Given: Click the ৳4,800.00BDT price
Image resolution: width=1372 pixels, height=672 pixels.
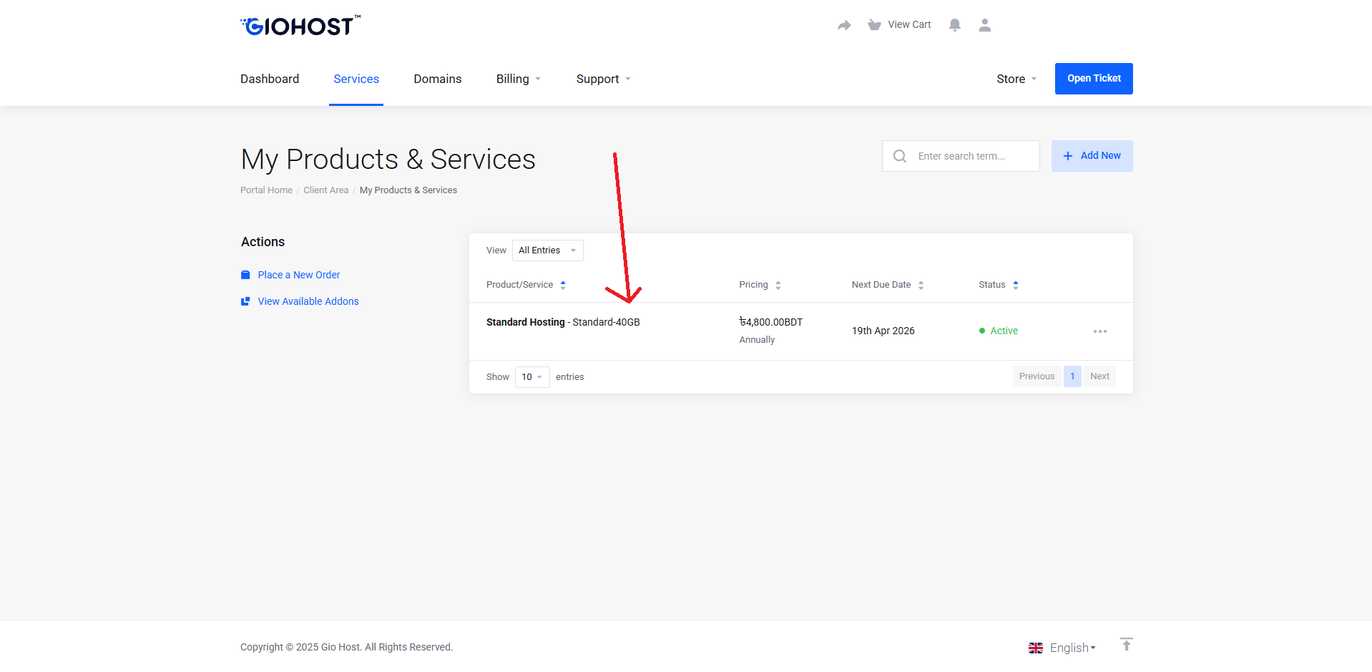Looking at the screenshot, I should click(771, 322).
